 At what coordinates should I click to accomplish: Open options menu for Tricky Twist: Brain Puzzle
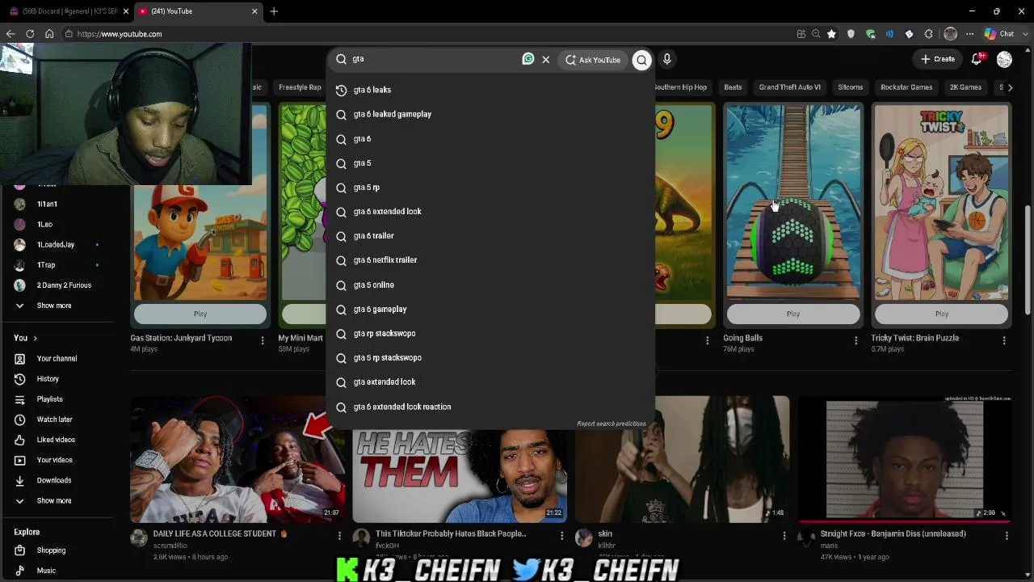(x=1004, y=340)
